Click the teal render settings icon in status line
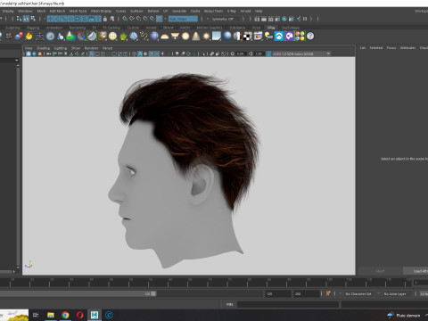 point(284,19)
